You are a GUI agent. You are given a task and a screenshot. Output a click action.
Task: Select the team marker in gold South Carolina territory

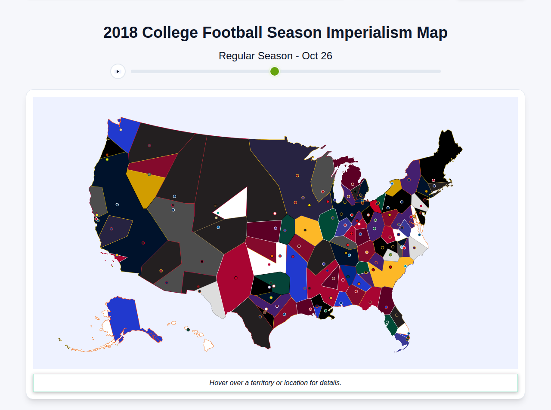click(390, 267)
